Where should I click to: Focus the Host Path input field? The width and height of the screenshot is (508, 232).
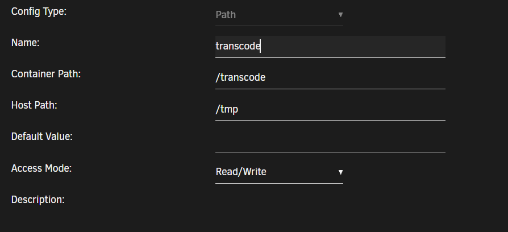(x=330, y=110)
